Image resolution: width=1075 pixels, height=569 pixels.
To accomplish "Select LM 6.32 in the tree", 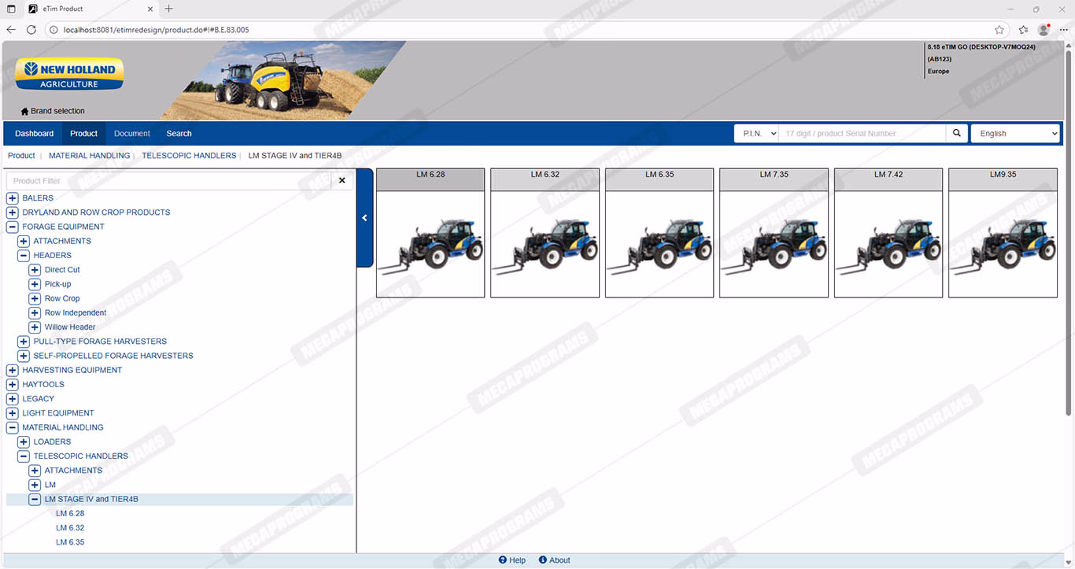I will 70,528.
